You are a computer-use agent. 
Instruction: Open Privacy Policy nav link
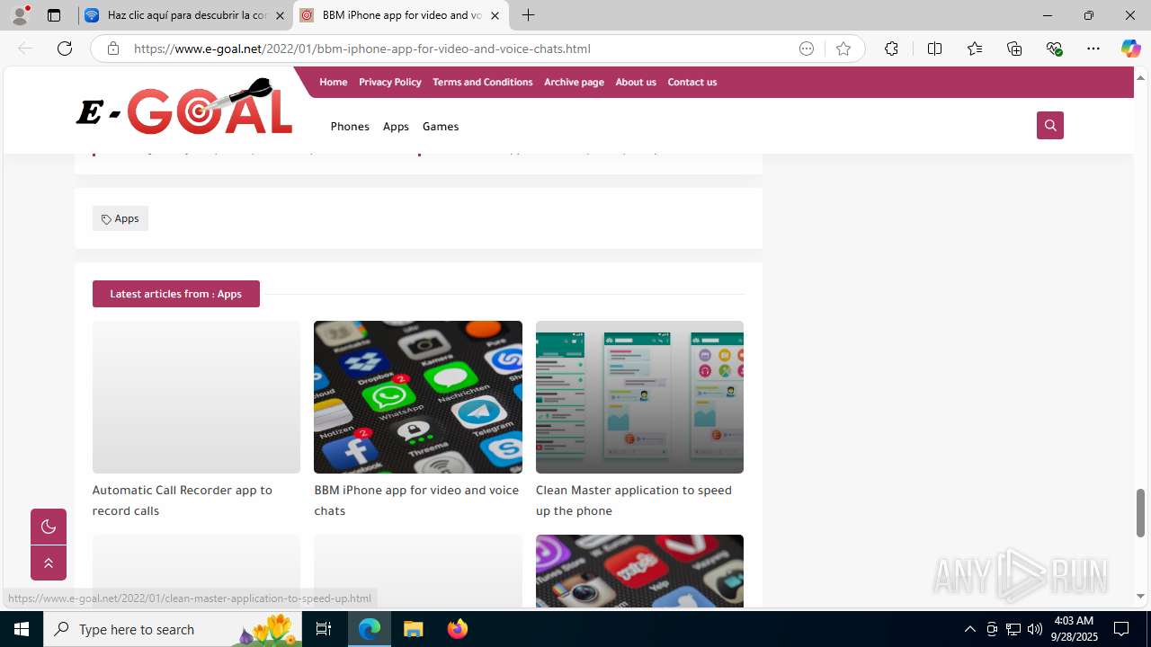(x=389, y=82)
